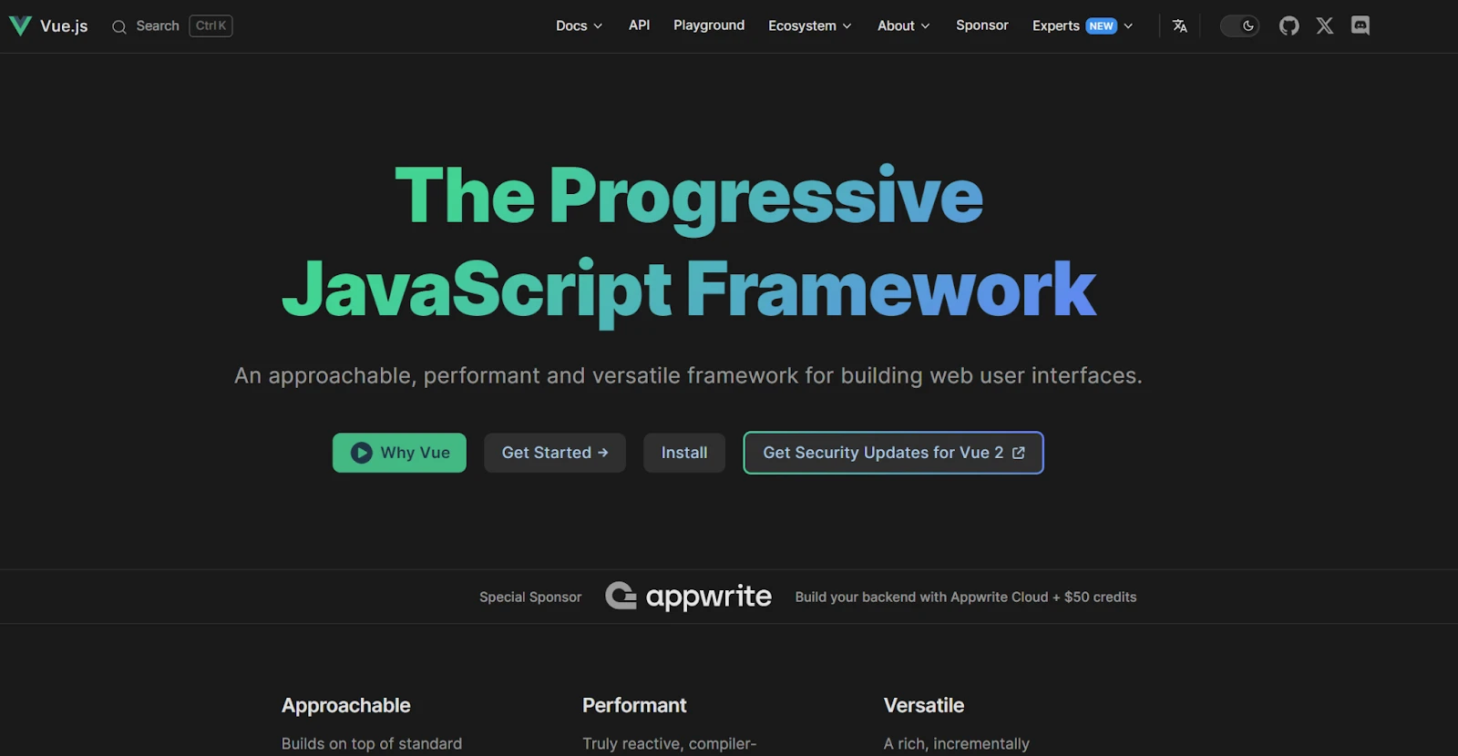Open the Sponsor page link
Viewport: 1458px width, 756px height.
click(981, 26)
